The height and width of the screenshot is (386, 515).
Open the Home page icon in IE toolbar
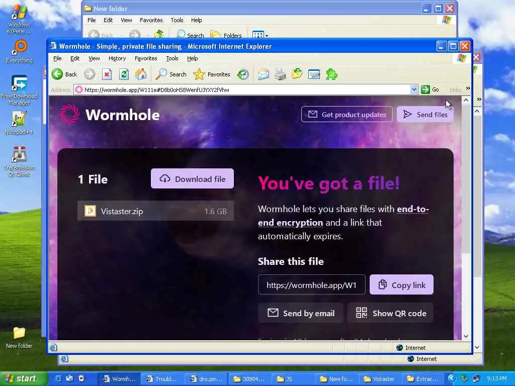pyautogui.click(x=141, y=74)
